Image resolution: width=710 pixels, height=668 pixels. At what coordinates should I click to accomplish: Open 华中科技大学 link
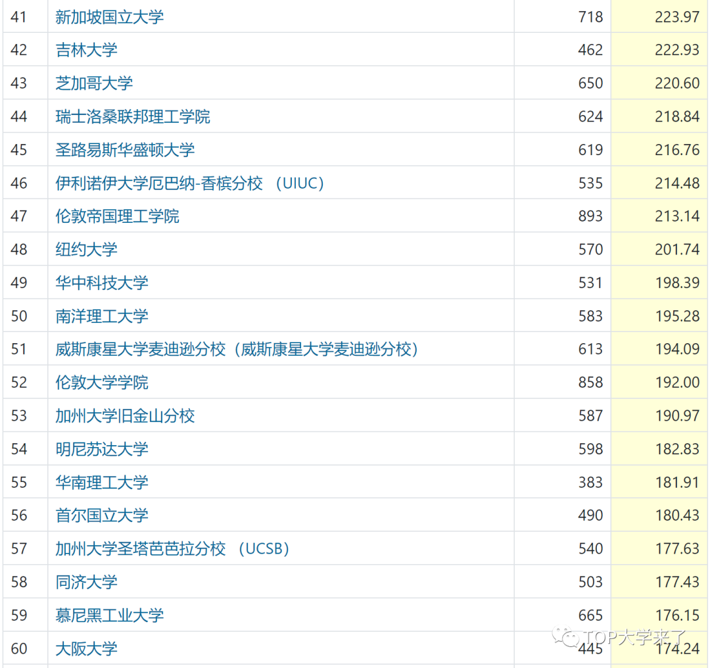click(102, 283)
